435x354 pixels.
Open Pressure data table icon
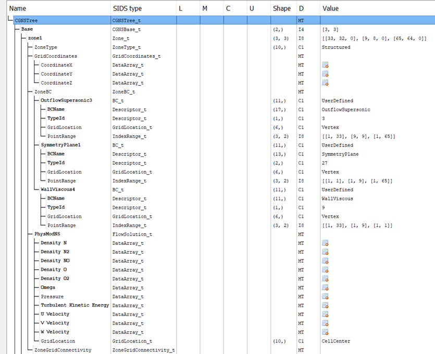(325, 296)
